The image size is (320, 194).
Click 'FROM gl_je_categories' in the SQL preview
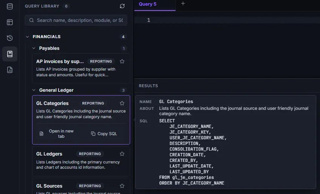[186, 177]
